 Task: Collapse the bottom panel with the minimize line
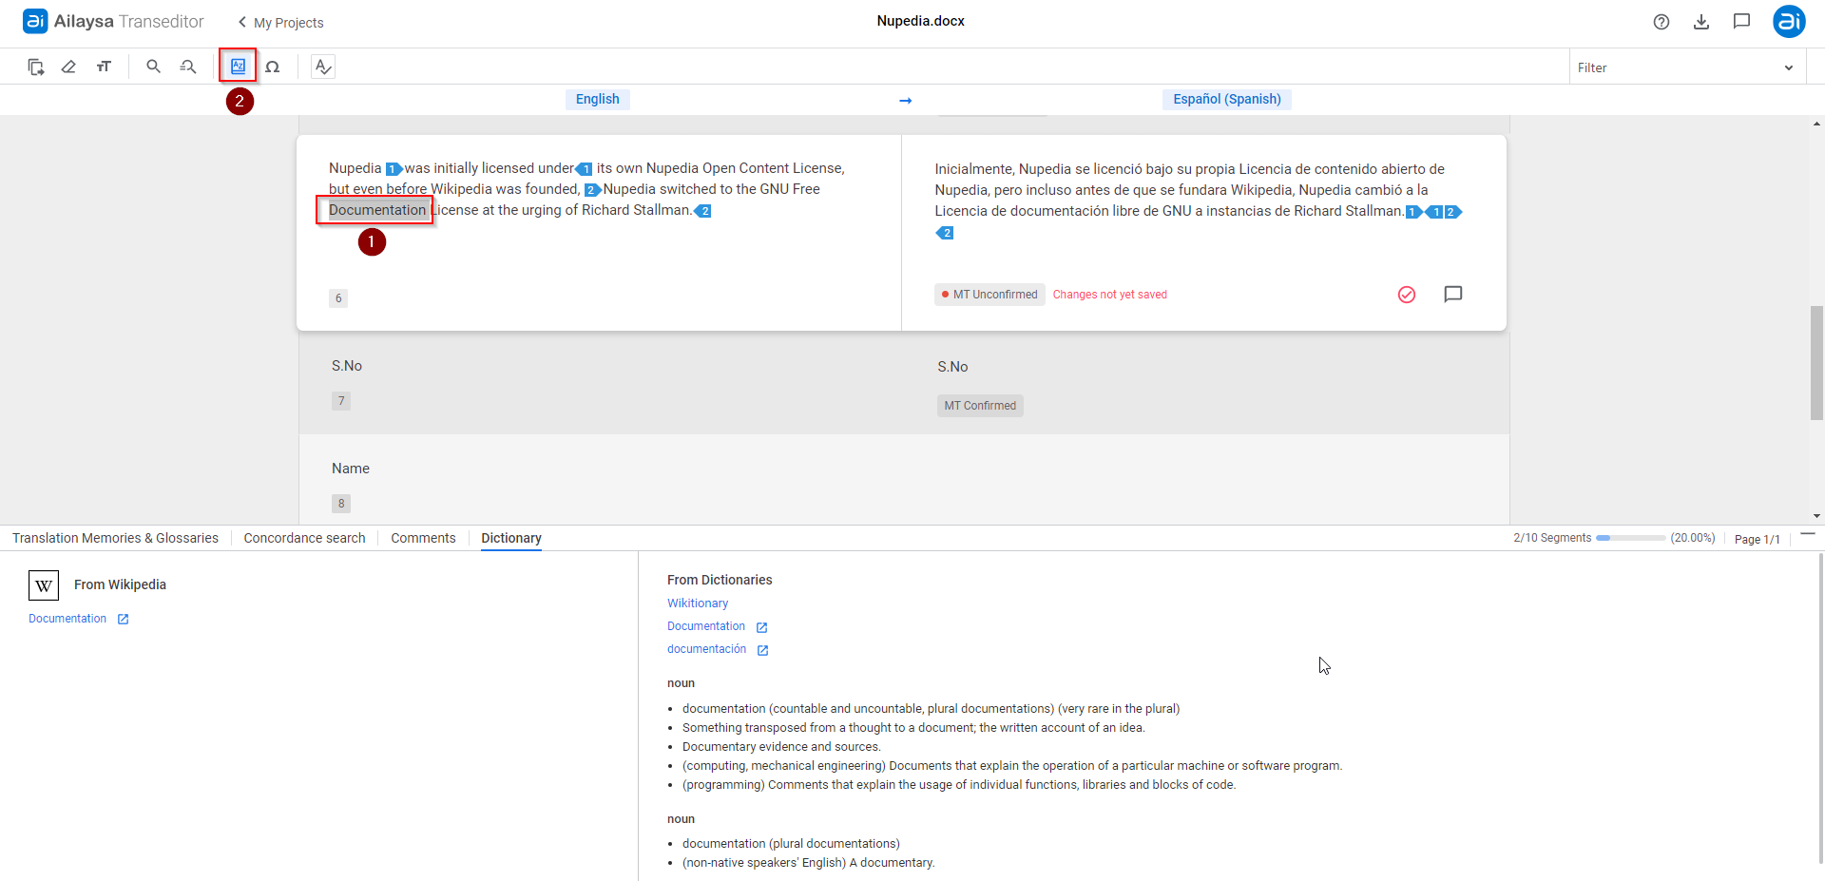point(1810,534)
